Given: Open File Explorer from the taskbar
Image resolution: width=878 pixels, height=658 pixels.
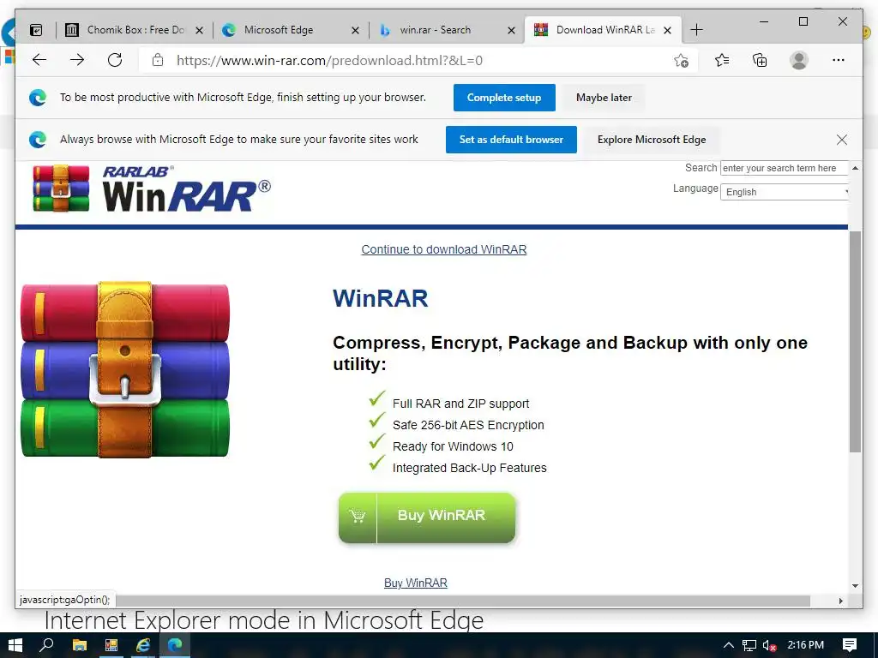Looking at the screenshot, I should pyautogui.click(x=80, y=645).
